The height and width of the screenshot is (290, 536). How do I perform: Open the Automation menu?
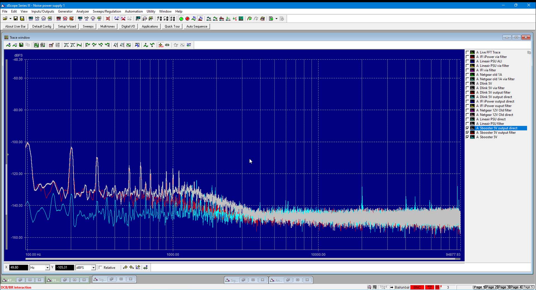[x=134, y=11]
